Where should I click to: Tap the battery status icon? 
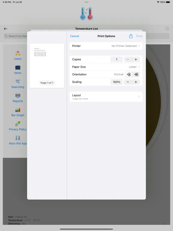[x=168, y=2]
